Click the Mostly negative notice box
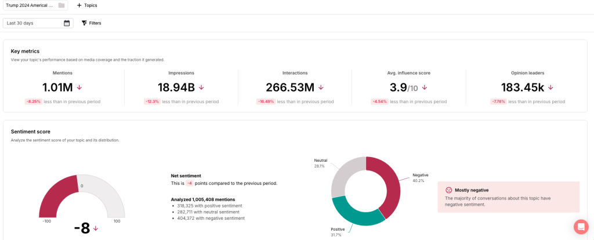The height and width of the screenshot is (240, 594). [x=508, y=197]
